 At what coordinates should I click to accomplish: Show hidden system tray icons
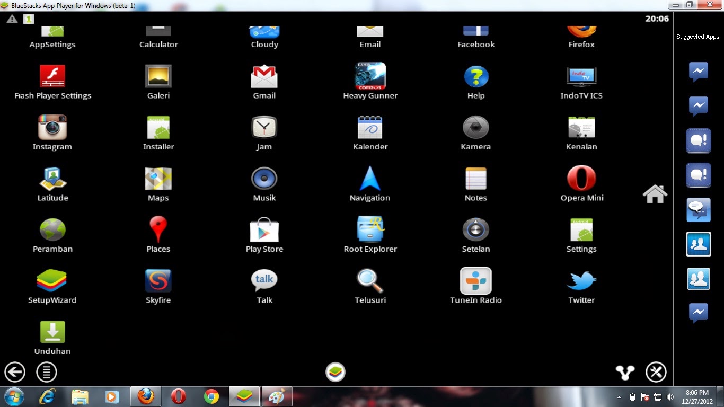pyautogui.click(x=619, y=397)
